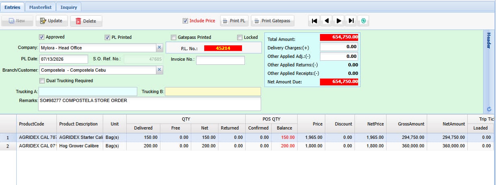Viewport: 497px width, 185px height.
Task: Toggle the PL Printed checkbox
Action: [107, 37]
